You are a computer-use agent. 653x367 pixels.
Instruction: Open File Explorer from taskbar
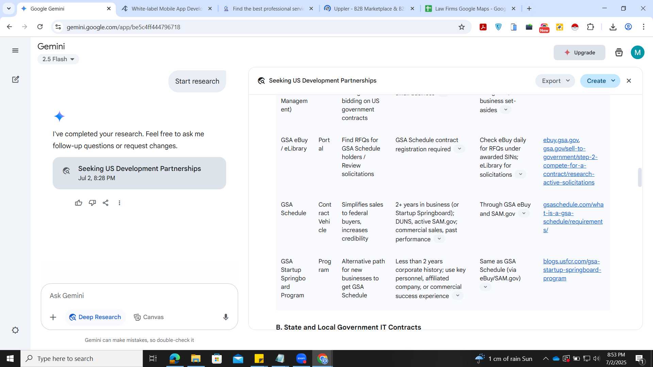tap(196, 359)
